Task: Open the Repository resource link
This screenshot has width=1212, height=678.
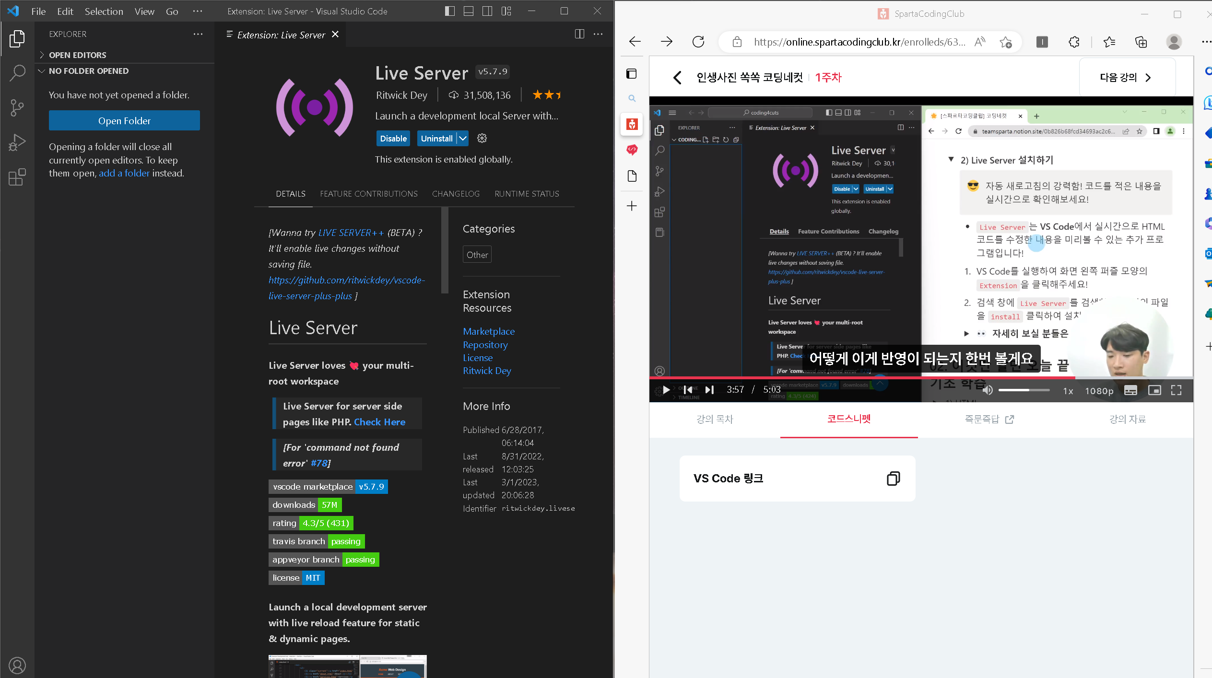Action: pos(485,345)
